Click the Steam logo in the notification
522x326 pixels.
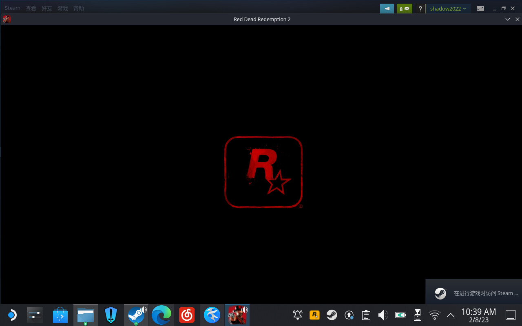[x=440, y=293]
